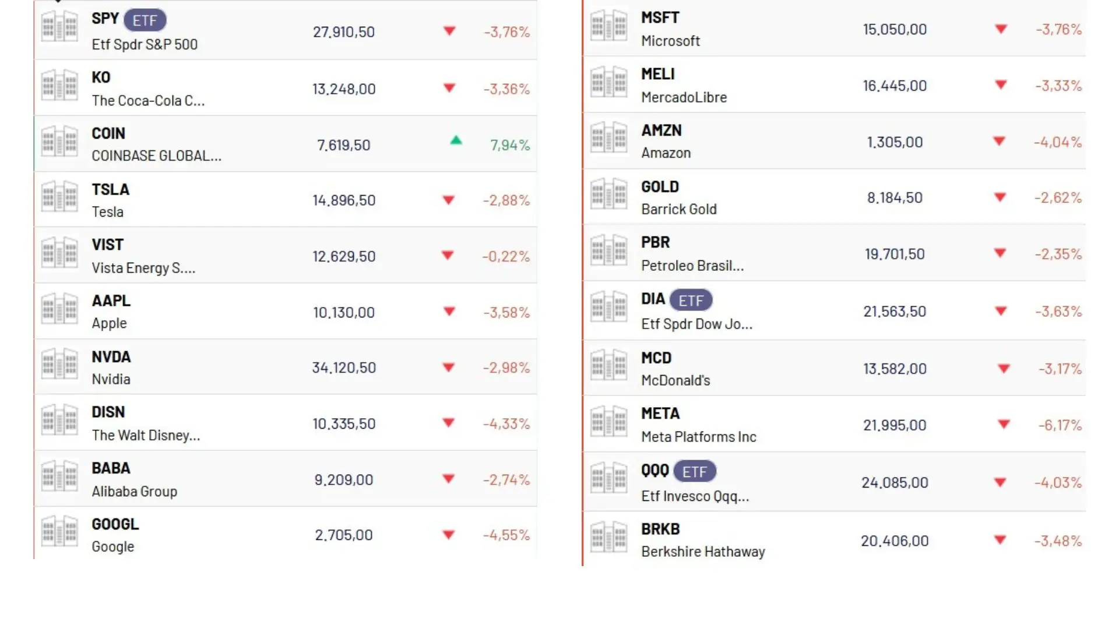Screen dimensions: 1119x629
Task: Open the AAPL Apple listing
Action: tap(286, 312)
